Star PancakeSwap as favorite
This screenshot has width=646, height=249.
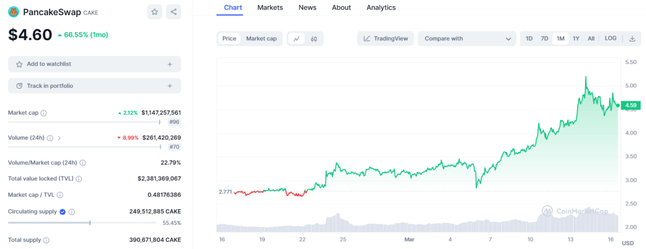pos(154,12)
